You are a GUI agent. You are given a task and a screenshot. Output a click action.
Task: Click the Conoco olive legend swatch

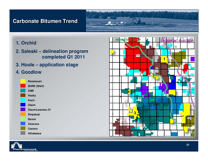(23, 129)
